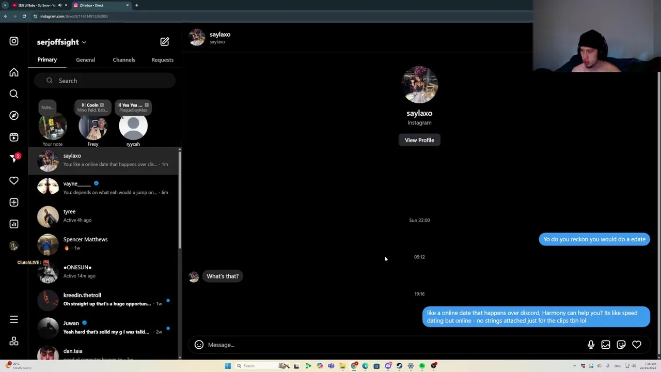Switch to the Primary tab
Image resolution: width=661 pixels, height=372 pixels.
[x=47, y=60]
